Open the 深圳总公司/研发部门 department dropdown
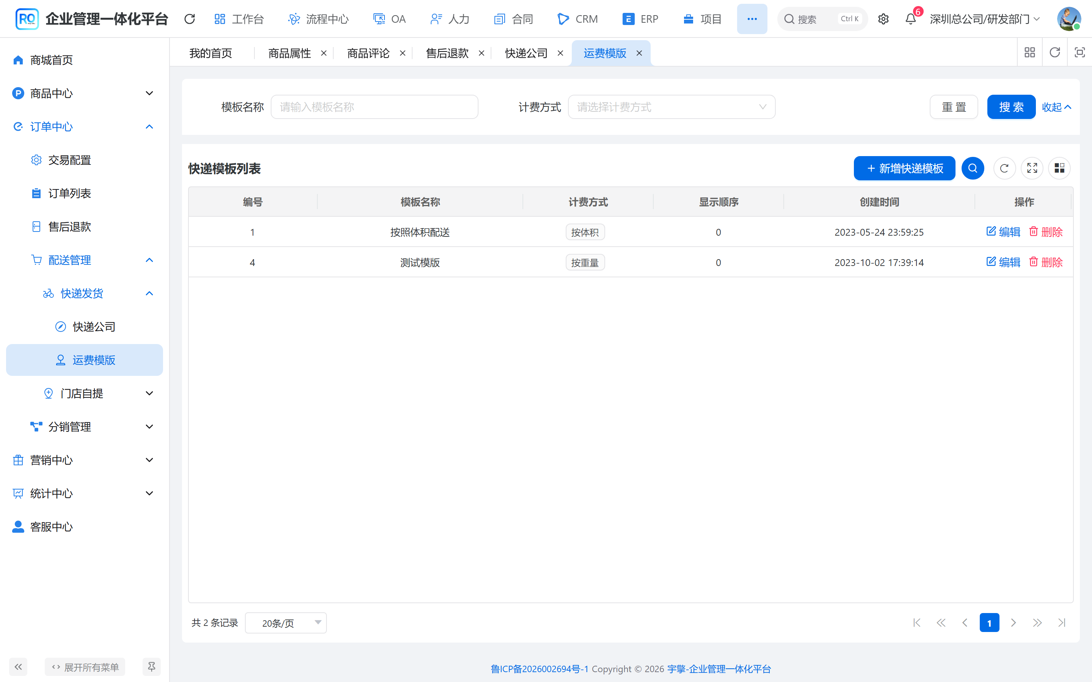 click(985, 19)
